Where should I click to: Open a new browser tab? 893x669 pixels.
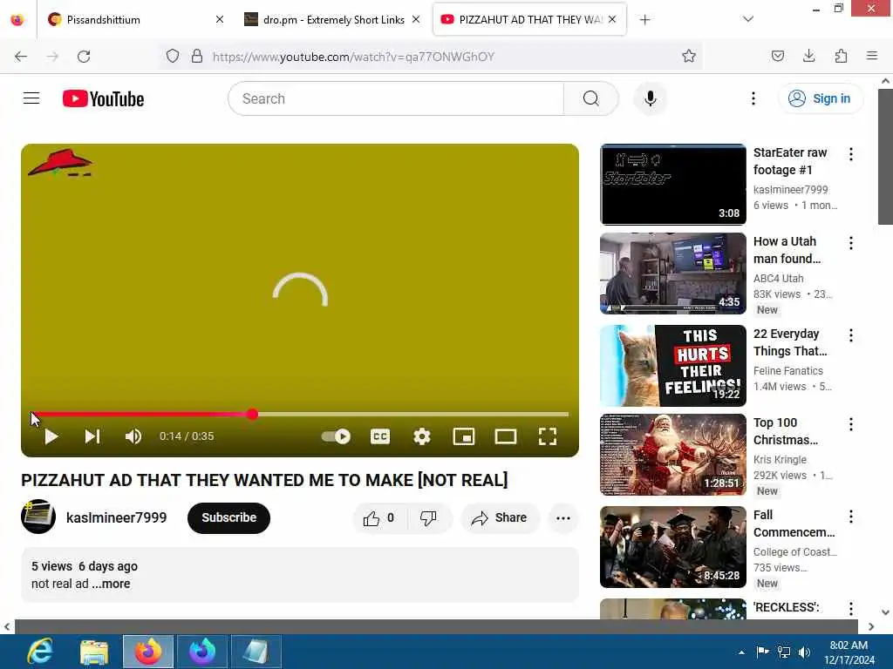pos(644,19)
